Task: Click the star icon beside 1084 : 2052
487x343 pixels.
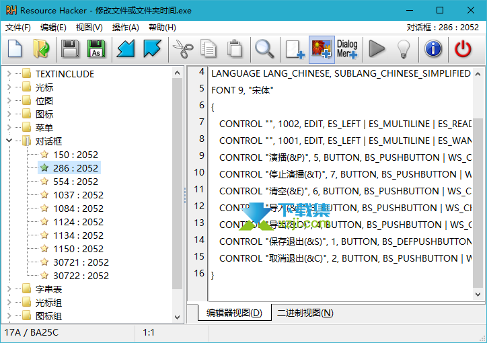Action: click(44, 208)
